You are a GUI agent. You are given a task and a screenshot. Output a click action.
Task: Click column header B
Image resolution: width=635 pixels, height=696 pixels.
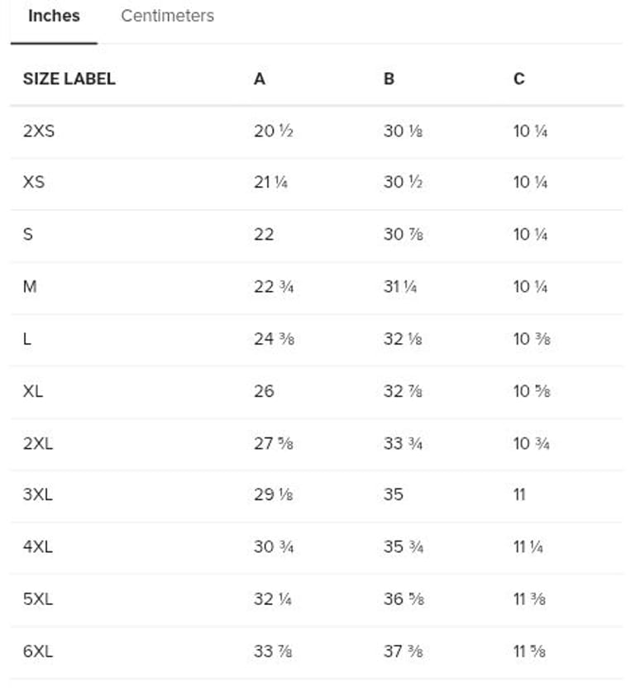tap(389, 79)
